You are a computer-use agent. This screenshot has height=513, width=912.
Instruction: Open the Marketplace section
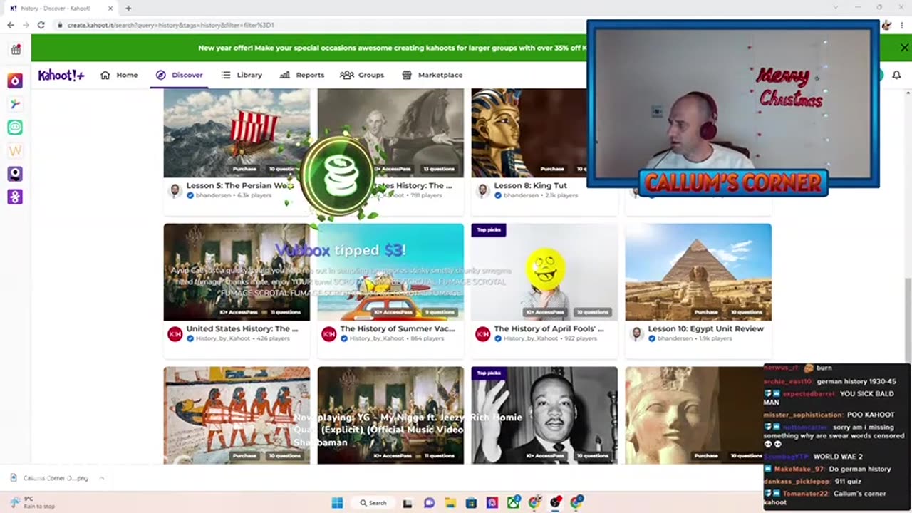pyautogui.click(x=432, y=75)
